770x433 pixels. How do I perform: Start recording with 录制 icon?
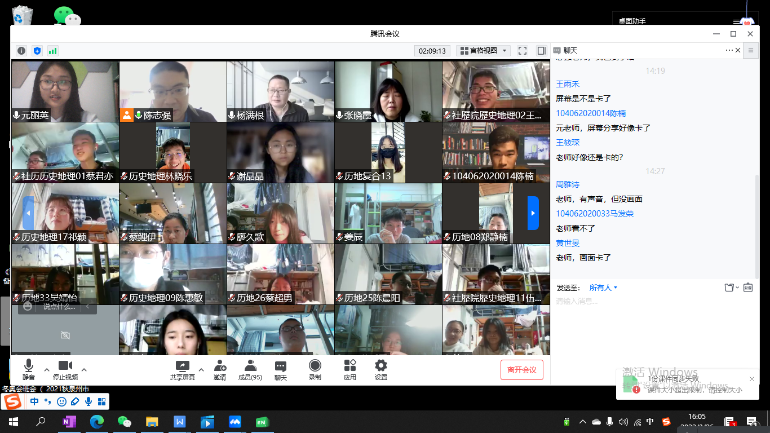315,370
